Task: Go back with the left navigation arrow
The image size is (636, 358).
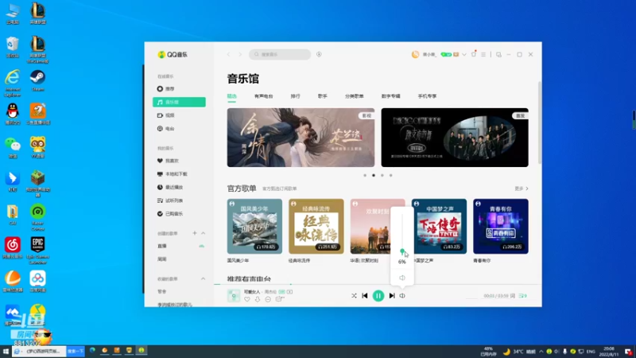Action: click(x=229, y=54)
